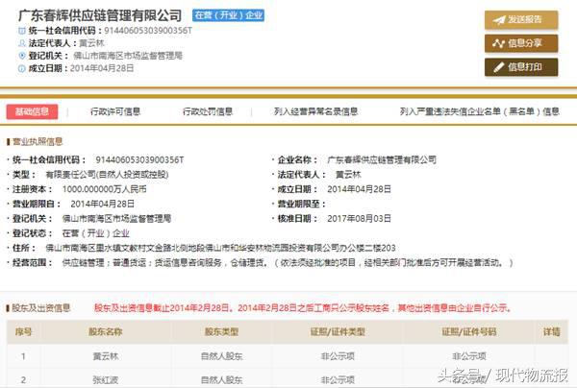Click the company title 广东春晖供应链管理有限公司
This screenshot has width=577, height=388.
click(100, 15)
